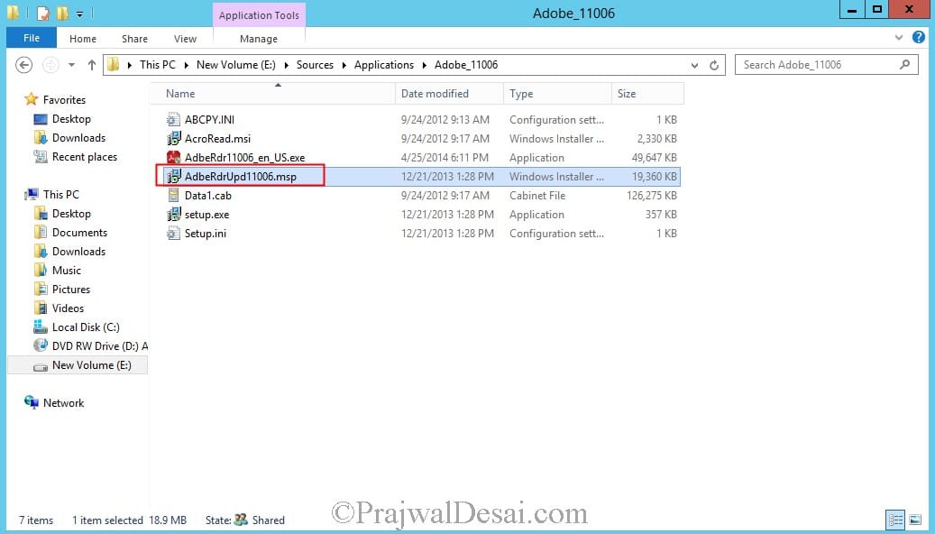Select the Setup.ini file name
The image size is (935, 534).
206,234
